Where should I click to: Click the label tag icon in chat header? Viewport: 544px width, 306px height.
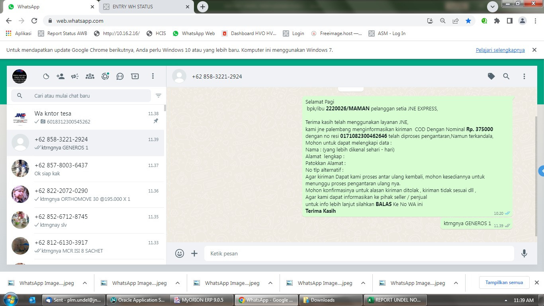click(491, 76)
